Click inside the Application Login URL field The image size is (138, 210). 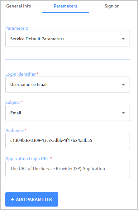tap(68, 169)
